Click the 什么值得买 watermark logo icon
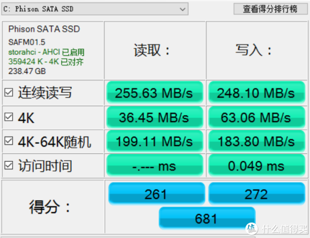Viewport: 310px width, 238px height. (x=252, y=229)
